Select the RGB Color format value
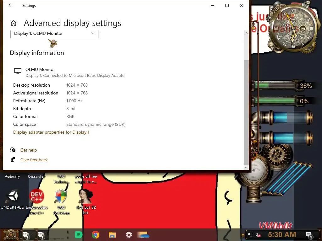Screen dimensions: 322x241 [x=70, y=117]
